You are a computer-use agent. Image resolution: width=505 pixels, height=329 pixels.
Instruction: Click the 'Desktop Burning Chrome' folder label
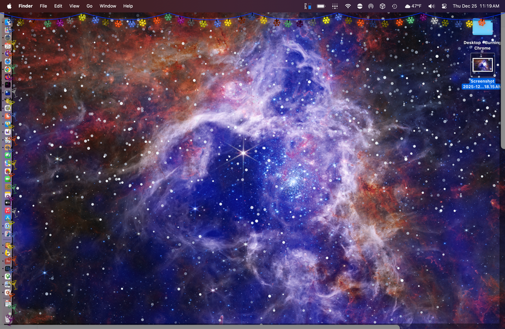click(482, 45)
